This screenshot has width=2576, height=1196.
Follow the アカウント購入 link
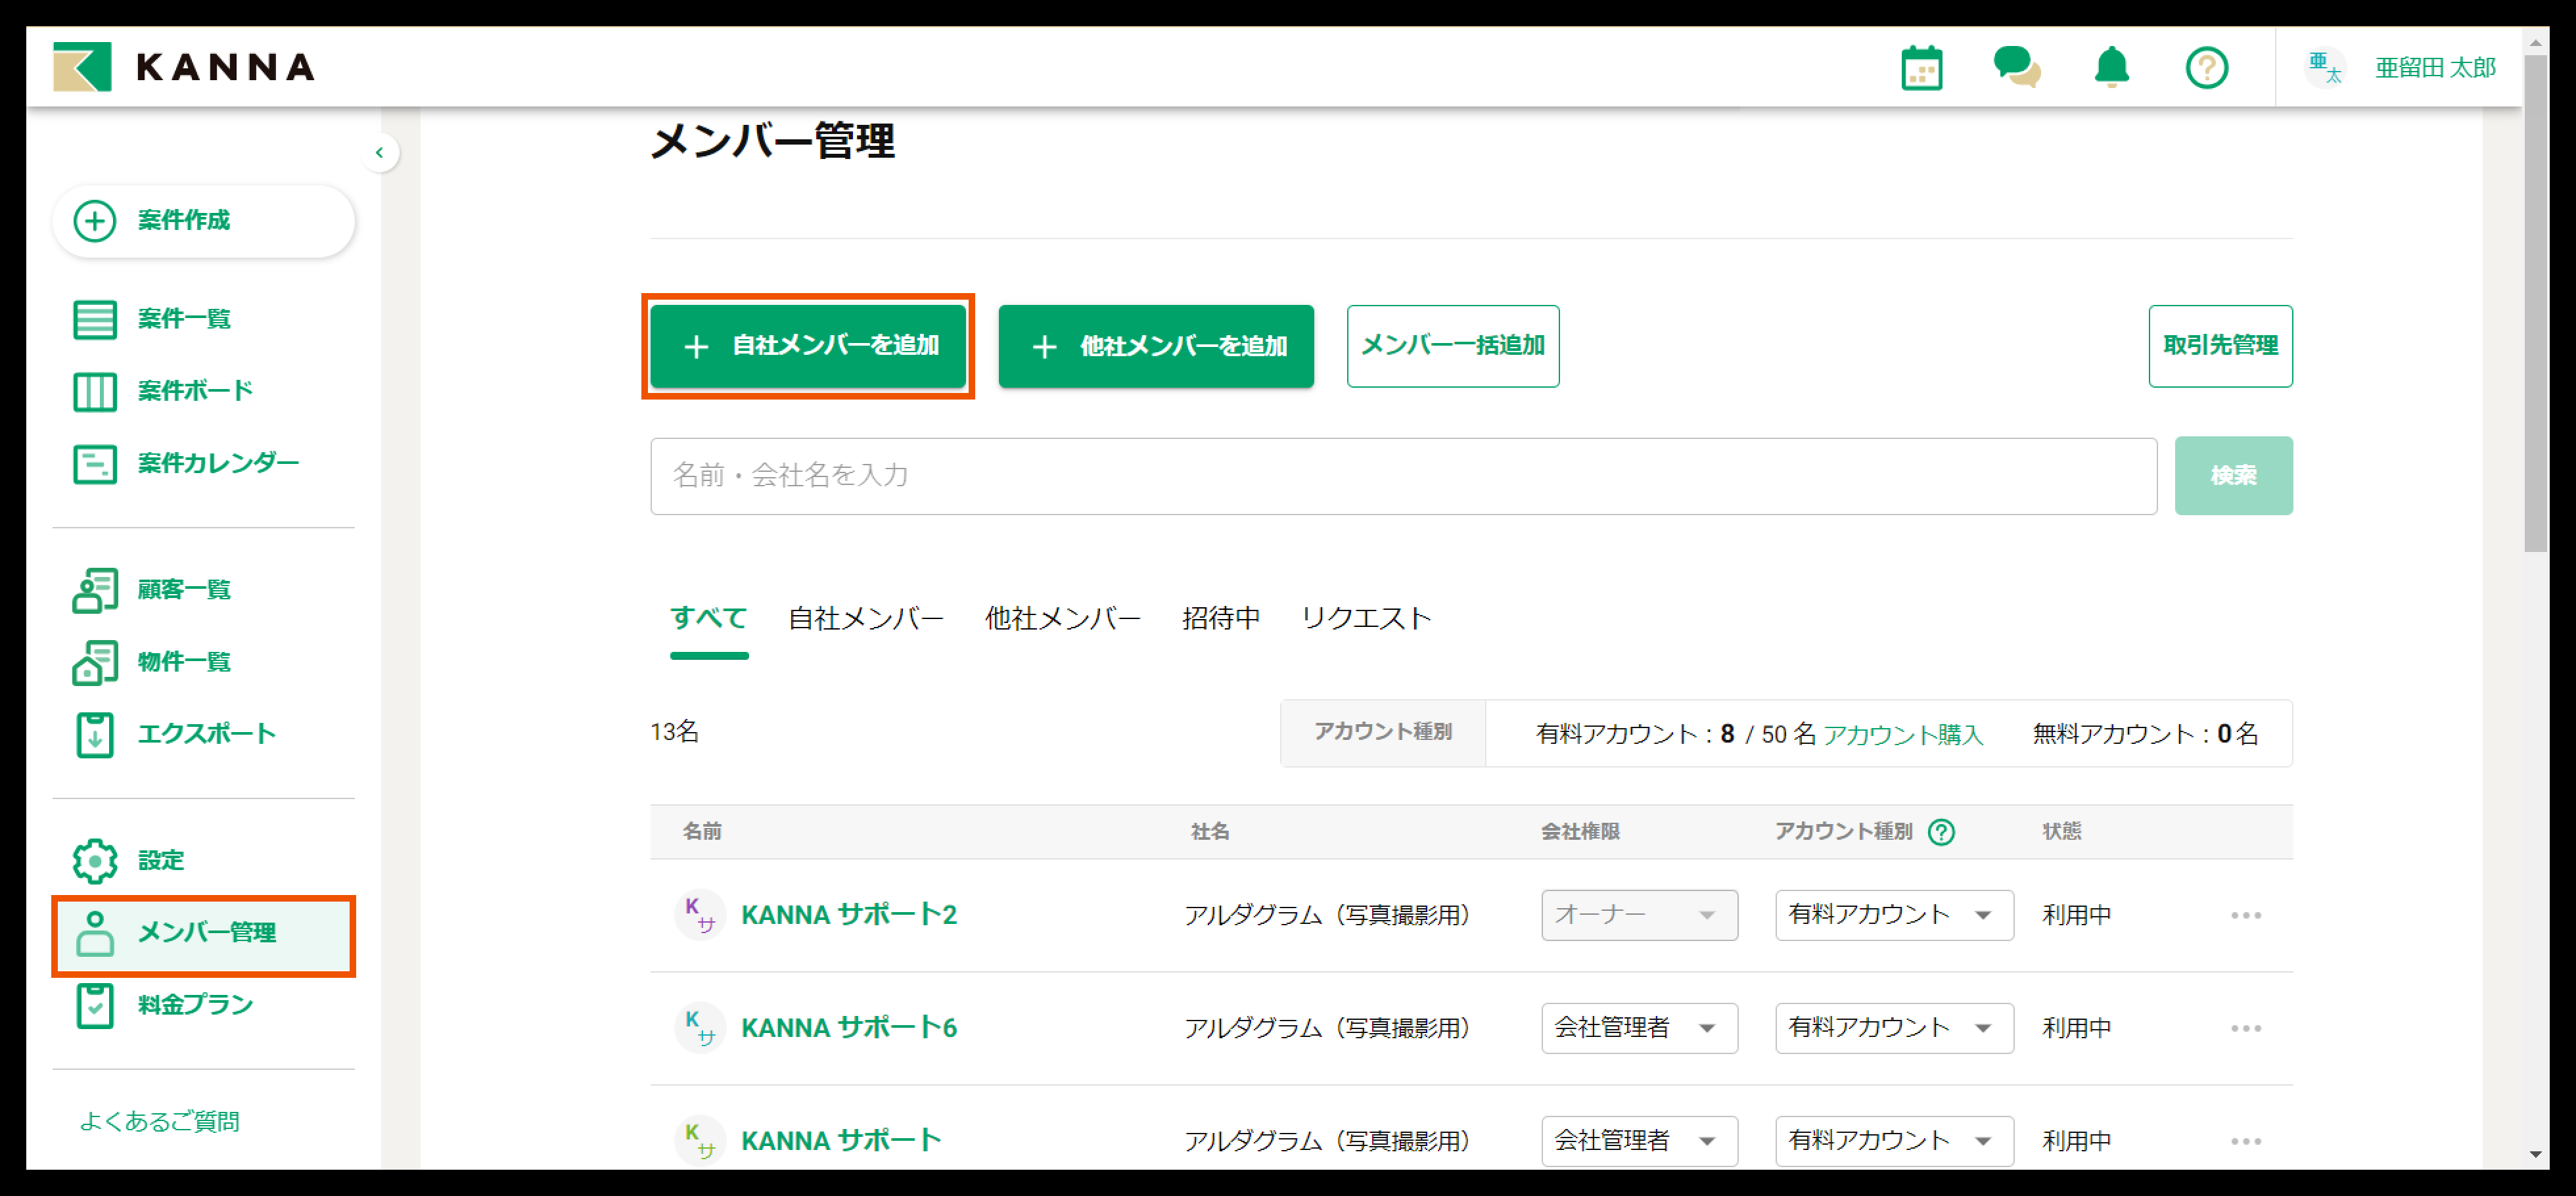[x=1902, y=735]
